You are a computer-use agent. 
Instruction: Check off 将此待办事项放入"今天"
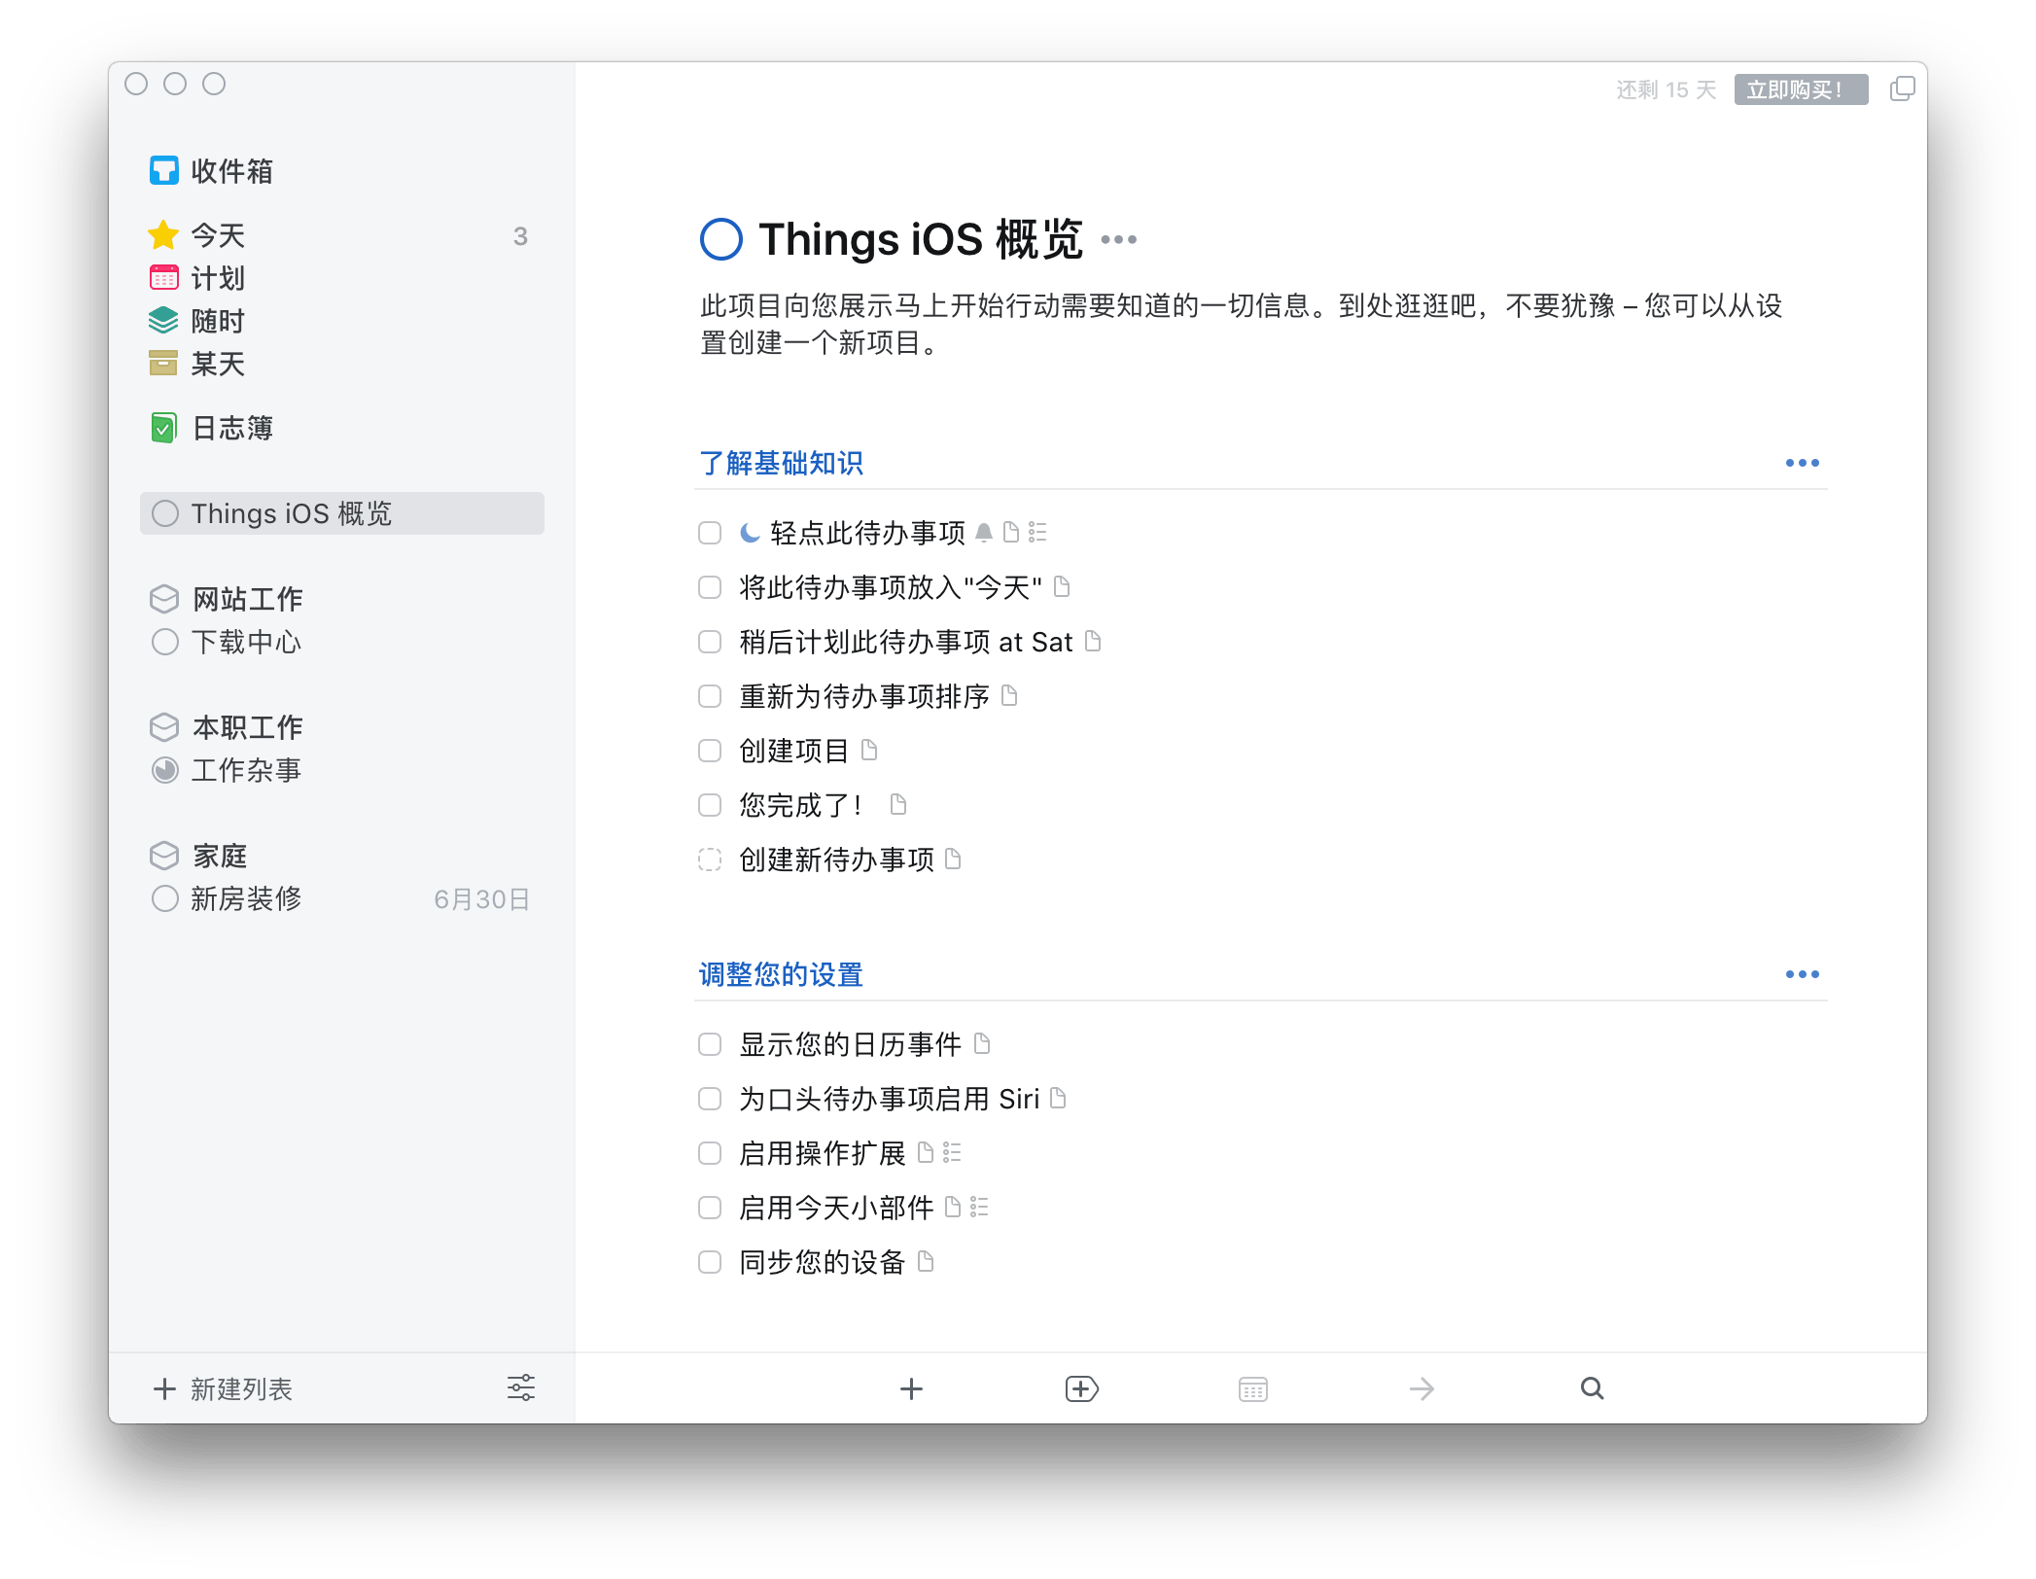(x=710, y=587)
